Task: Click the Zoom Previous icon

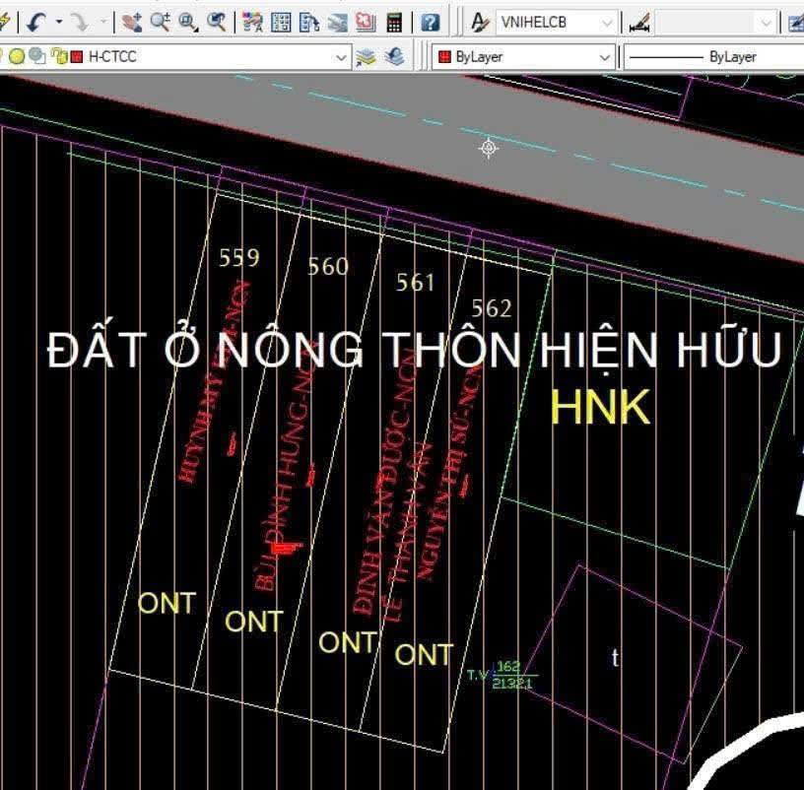Action: coord(216,21)
